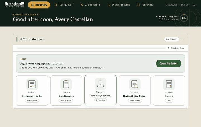This screenshot has width=201, height=127.
Task: Click the folder icon beside Your Files
Action: [138, 5]
